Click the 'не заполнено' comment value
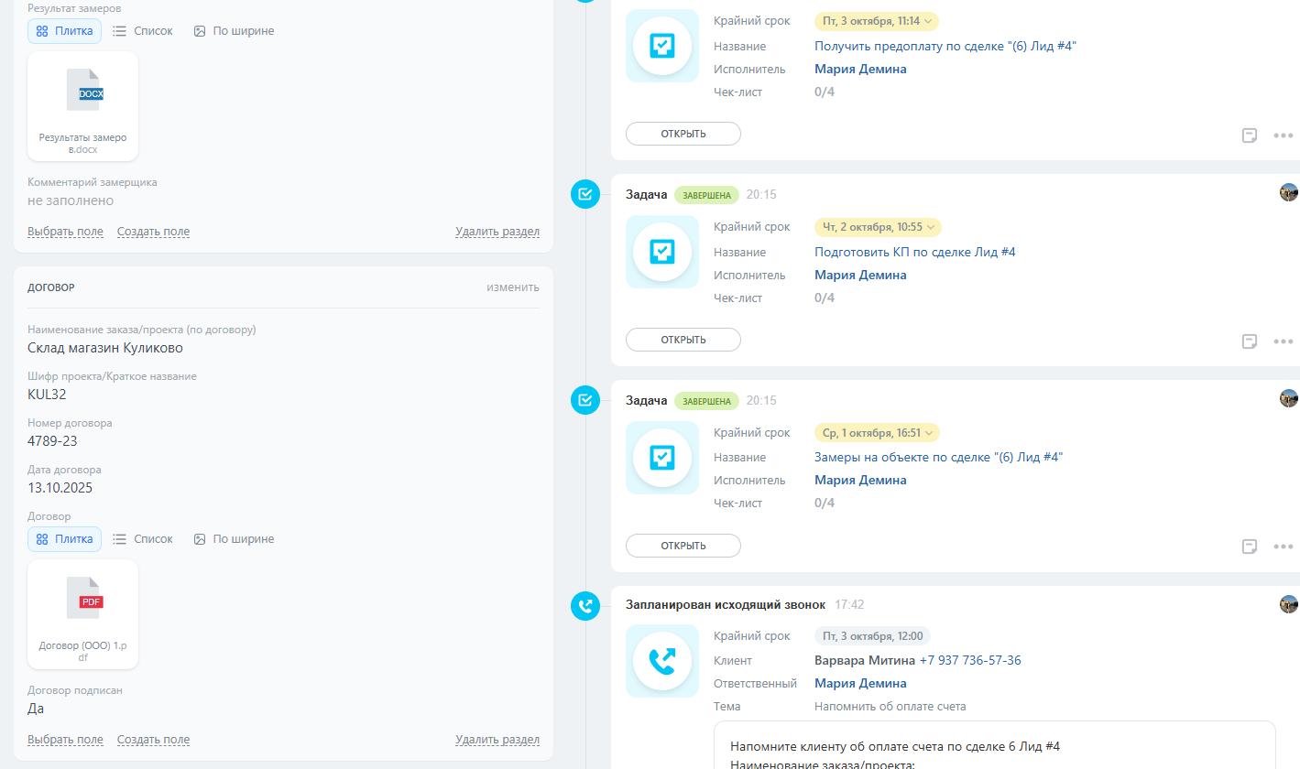The image size is (1300, 769). tap(71, 200)
